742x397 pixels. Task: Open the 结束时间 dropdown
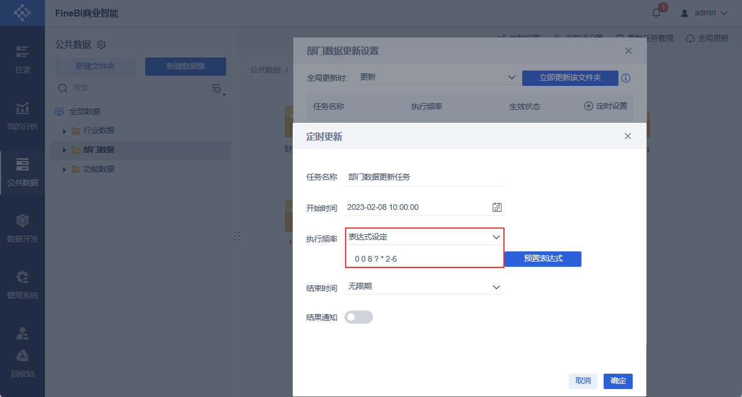(425, 287)
